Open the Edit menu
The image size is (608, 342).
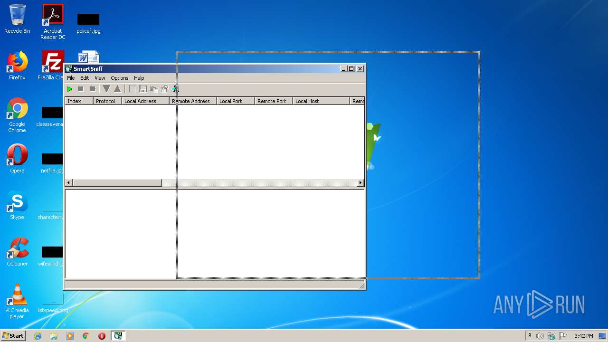[85, 78]
